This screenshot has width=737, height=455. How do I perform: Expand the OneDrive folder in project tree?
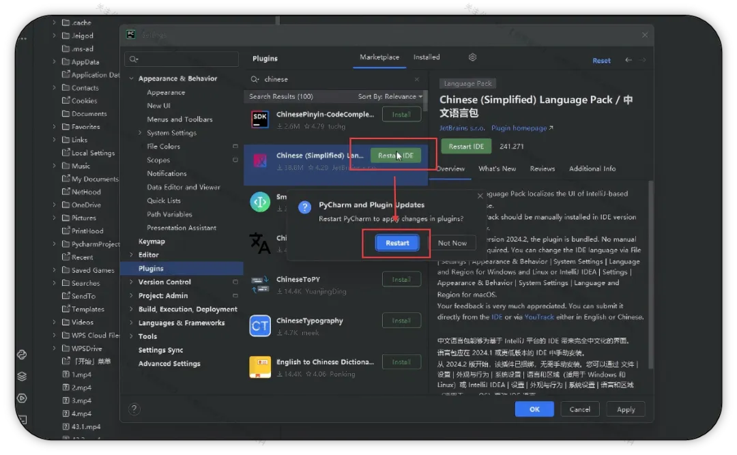coord(54,205)
